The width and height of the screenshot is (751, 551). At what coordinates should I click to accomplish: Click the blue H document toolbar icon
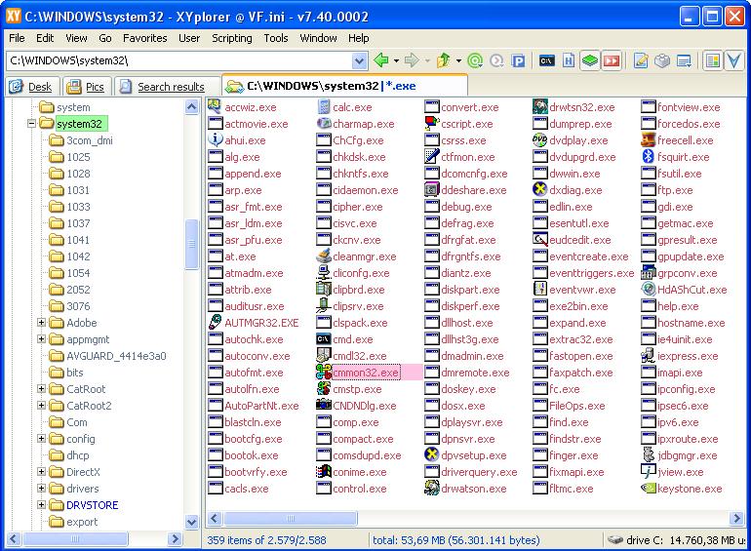(x=568, y=60)
